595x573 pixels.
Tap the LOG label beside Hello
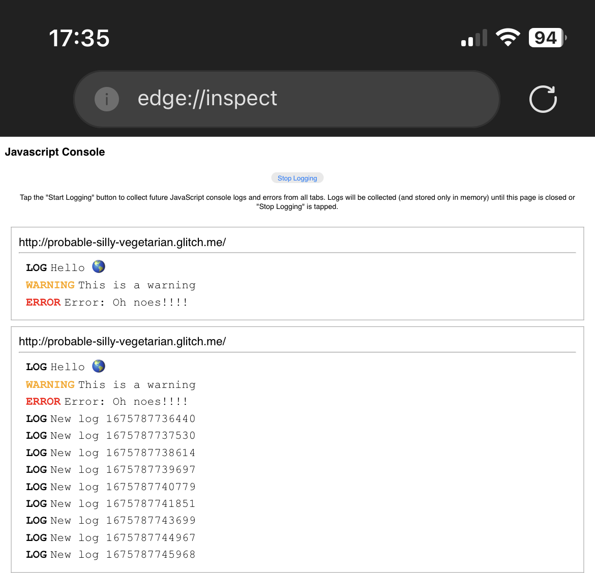pos(36,267)
